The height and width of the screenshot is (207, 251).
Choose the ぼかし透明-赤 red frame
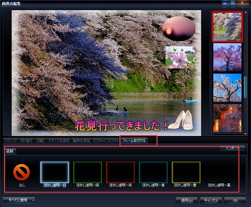(x=120, y=172)
